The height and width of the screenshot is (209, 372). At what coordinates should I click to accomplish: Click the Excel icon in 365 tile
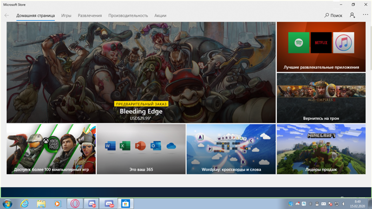[125, 146]
